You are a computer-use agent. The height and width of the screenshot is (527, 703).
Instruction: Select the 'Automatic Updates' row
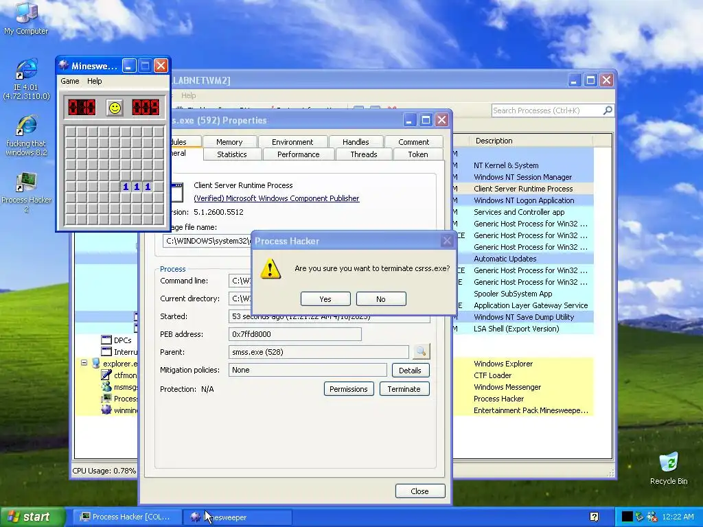522,259
